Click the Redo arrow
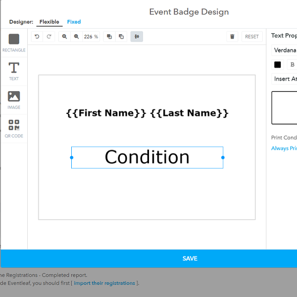This screenshot has height=297, width=297. (x=49, y=37)
